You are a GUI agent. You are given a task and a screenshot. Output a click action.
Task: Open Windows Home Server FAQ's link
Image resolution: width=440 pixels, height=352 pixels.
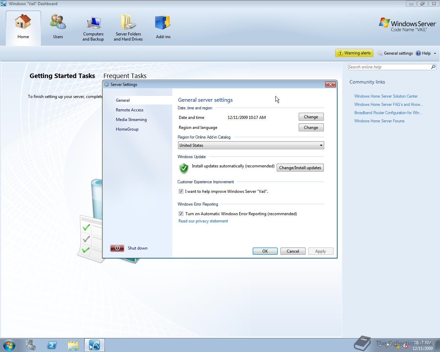click(389, 104)
